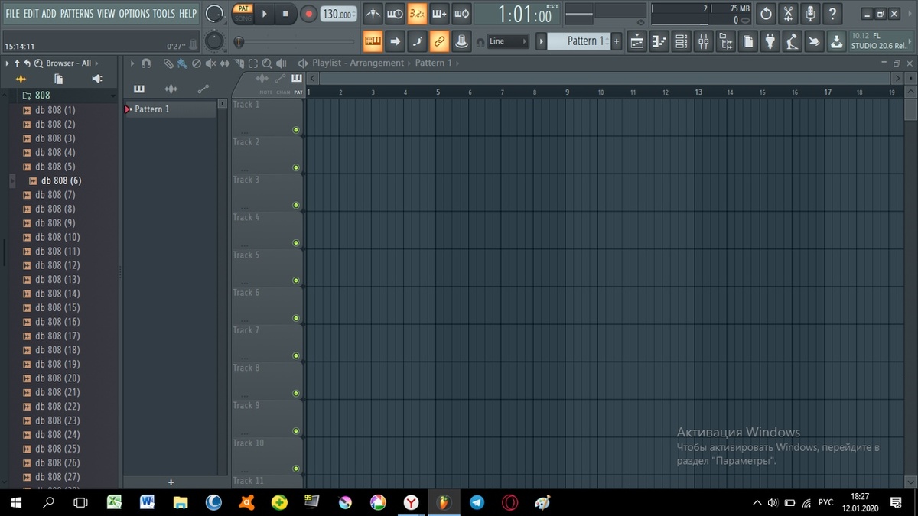The image size is (918, 516).
Task: Open the audio editor scissors icon
Action: pos(789,14)
